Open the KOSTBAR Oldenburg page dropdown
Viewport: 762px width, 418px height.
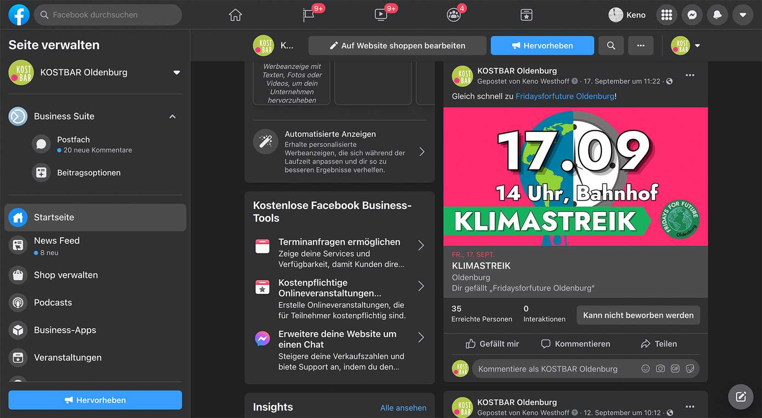[x=177, y=72]
